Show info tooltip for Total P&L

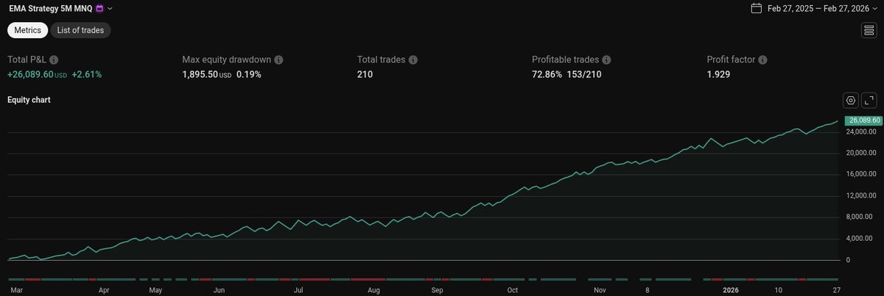(54, 60)
